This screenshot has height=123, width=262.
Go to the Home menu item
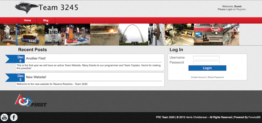pos(28,20)
